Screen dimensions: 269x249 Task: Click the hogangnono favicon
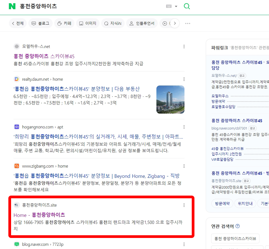[17, 127]
